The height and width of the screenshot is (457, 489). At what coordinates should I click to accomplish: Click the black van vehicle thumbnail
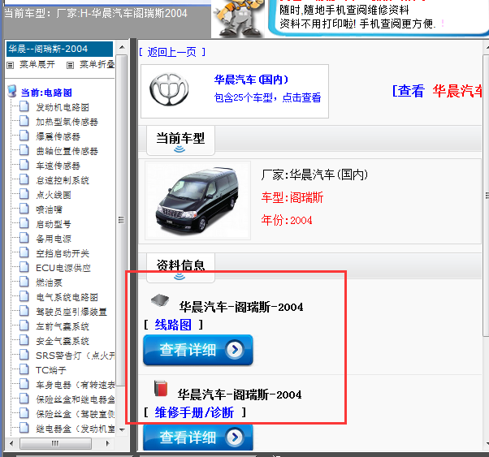197,200
